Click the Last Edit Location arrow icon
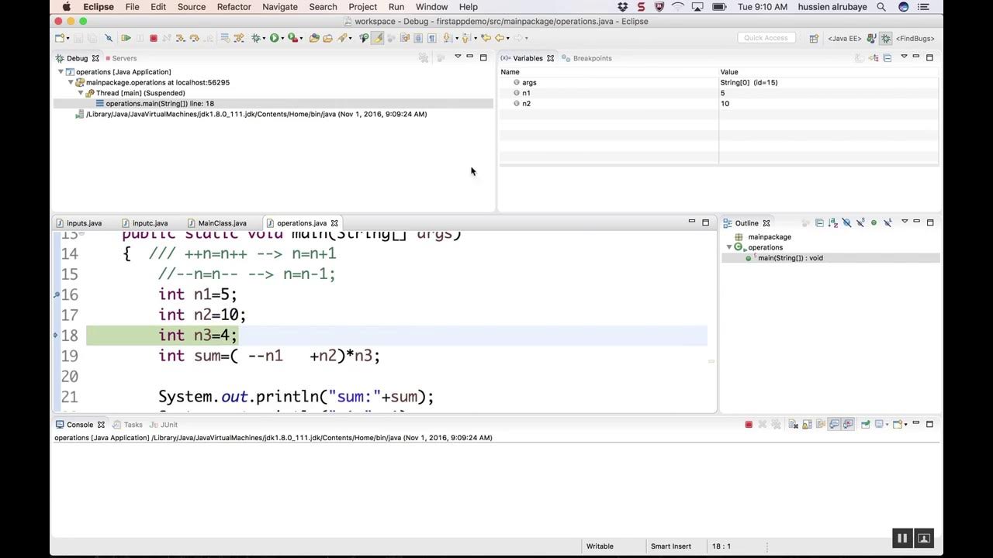This screenshot has height=558, width=993. click(x=486, y=38)
